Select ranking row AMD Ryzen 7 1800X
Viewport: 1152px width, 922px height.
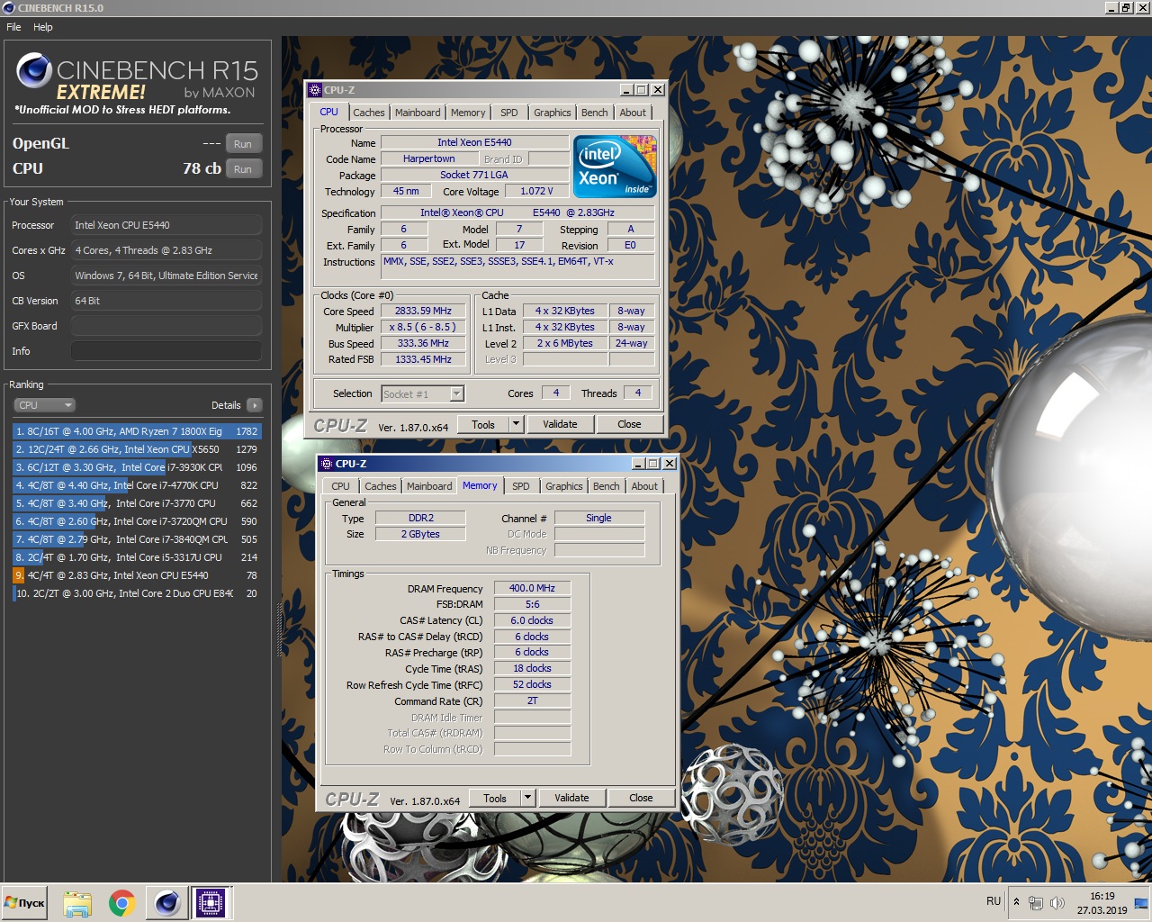point(137,431)
